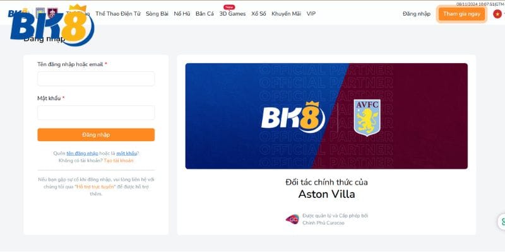Go to the Nổ Hũ section
505x252 pixels.
tap(182, 14)
